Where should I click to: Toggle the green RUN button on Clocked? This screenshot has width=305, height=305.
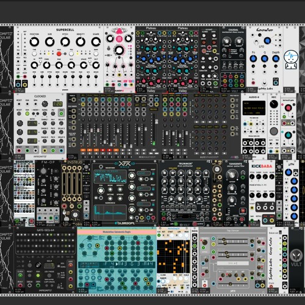point(27,113)
